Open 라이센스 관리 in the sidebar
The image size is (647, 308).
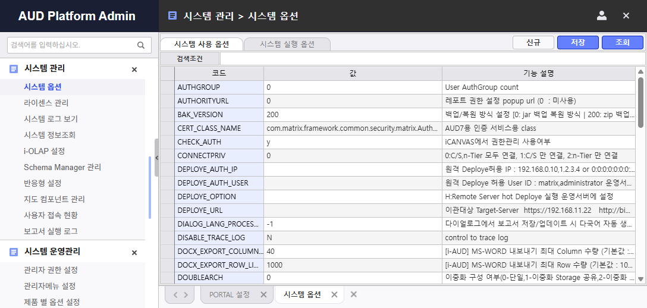click(46, 103)
